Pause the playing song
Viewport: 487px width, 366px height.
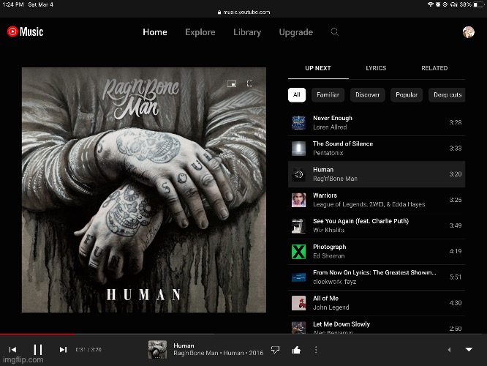coord(38,349)
